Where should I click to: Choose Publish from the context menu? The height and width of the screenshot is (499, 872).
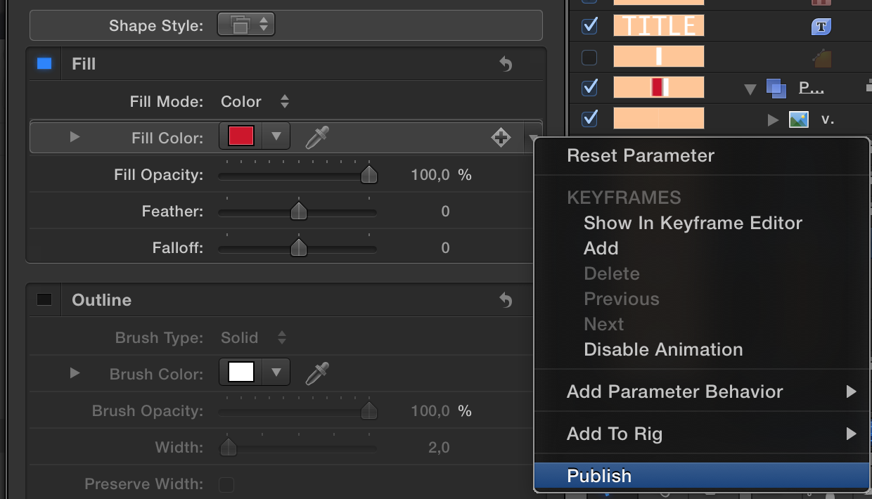pyautogui.click(x=599, y=476)
